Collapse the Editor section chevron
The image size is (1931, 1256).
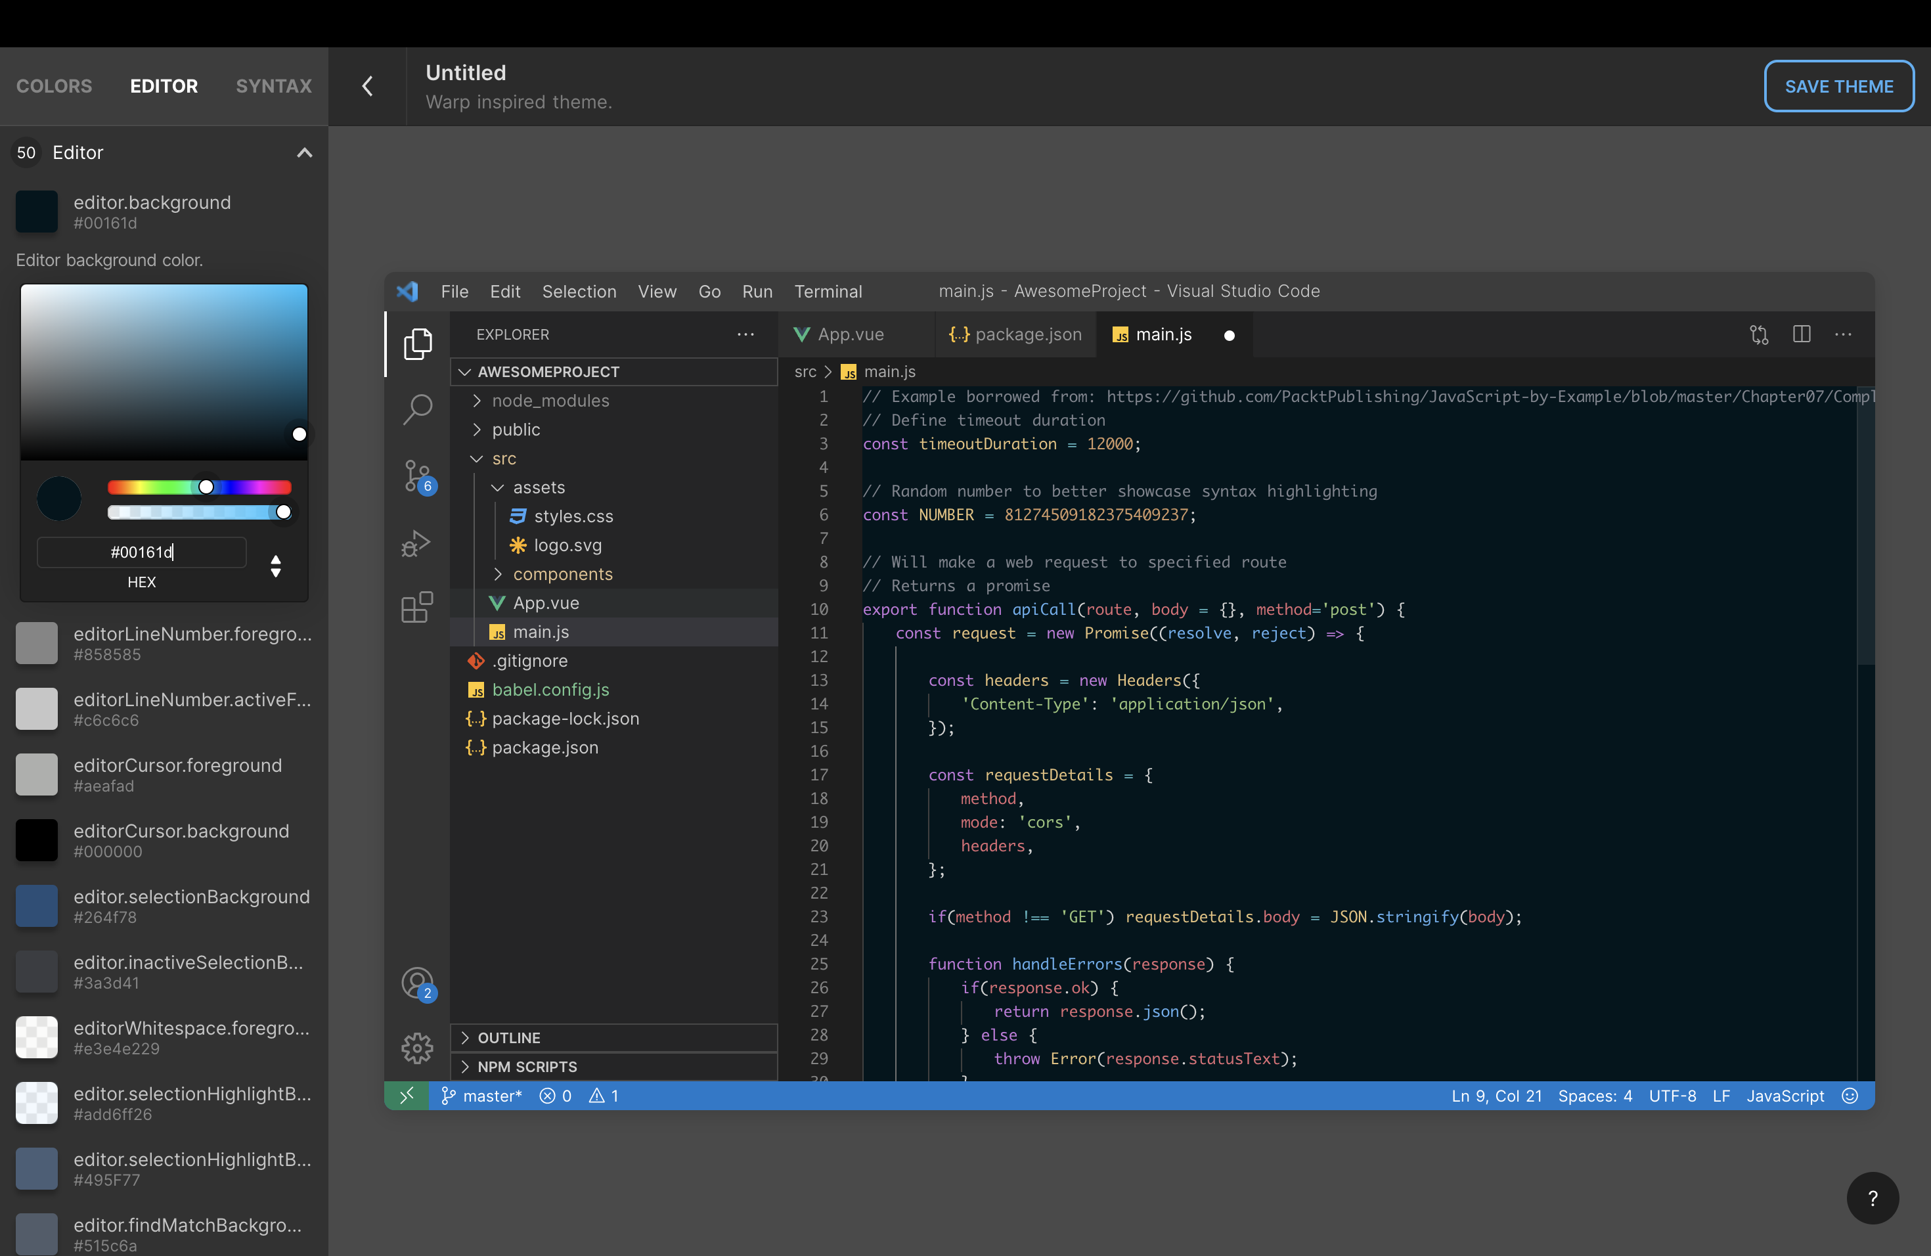click(x=304, y=152)
